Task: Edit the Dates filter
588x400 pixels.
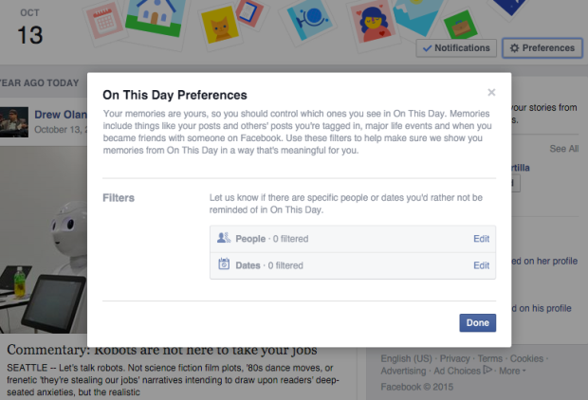Action: (x=481, y=265)
